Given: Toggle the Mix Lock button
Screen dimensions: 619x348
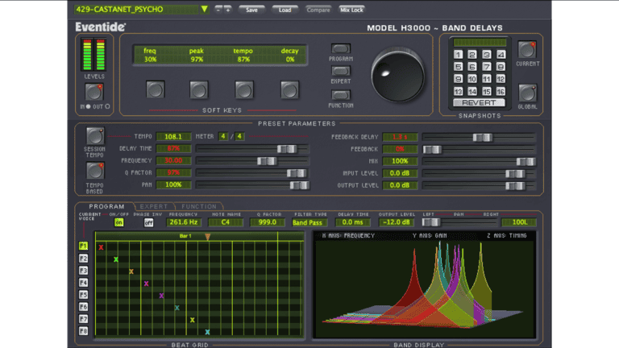Looking at the screenshot, I should coord(351,10).
